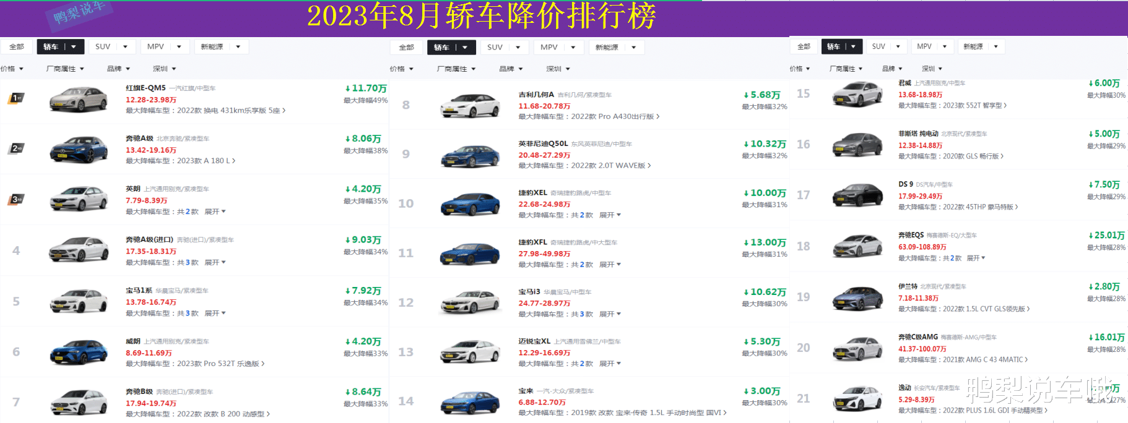The width and height of the screenshot is (1128, 423).
Task: Open the 2022款 45THP 蒙马特版 link
Action: pyautogui.click(x=980, y=207)
